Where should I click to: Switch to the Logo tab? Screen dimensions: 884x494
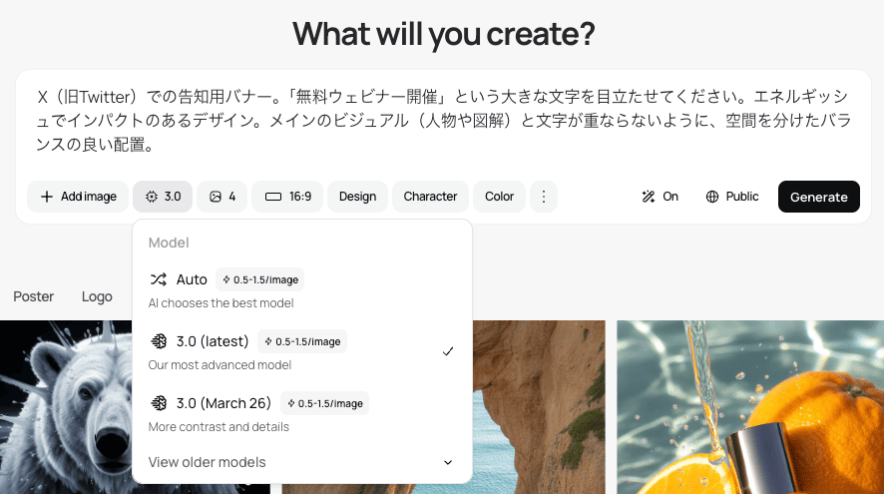(97, 296)
